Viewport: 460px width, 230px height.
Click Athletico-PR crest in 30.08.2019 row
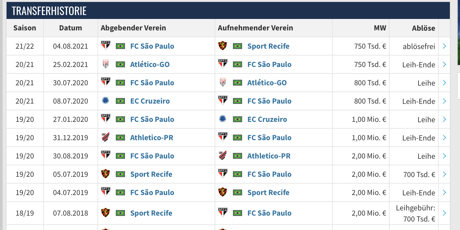pos(222,156)
